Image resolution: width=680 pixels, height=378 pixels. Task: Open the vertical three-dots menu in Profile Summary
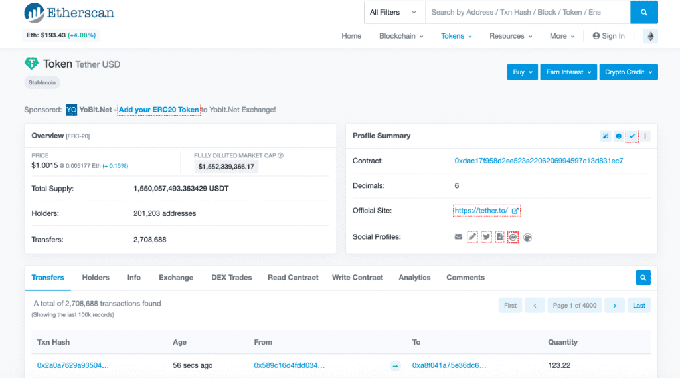[x=645, y=136]
